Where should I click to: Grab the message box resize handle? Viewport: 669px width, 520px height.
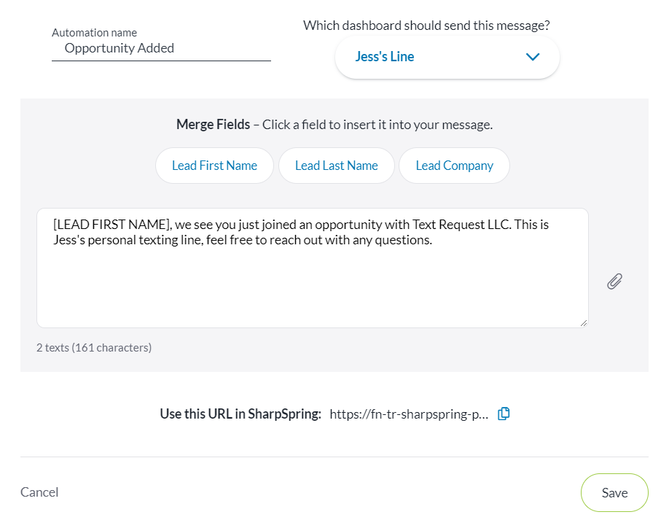(583, 322)
